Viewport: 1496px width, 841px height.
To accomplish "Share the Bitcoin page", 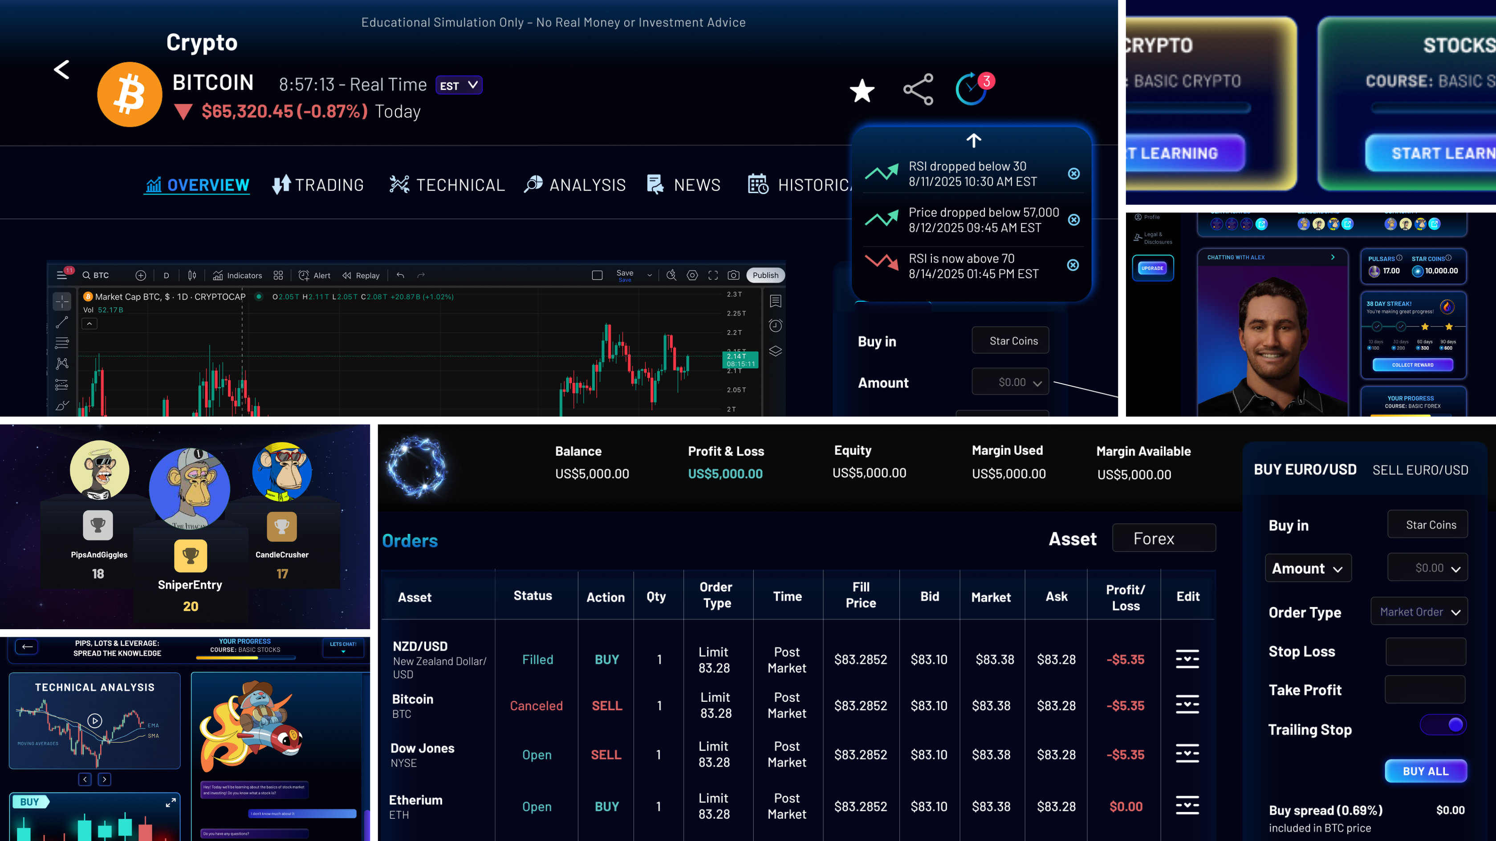I will (x=918, y=89).
